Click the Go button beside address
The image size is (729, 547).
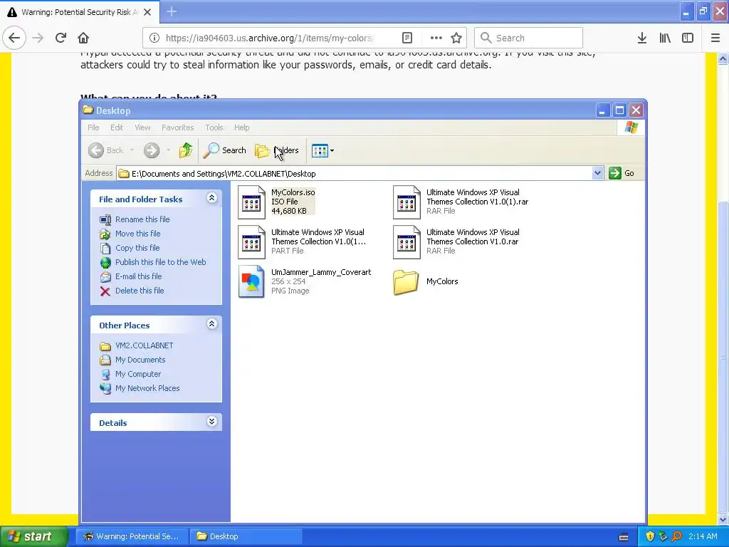[x=622, y=174]
